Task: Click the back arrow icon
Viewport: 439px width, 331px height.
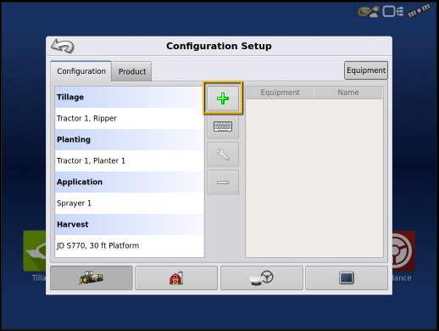Action: click(x=63, y=46)
